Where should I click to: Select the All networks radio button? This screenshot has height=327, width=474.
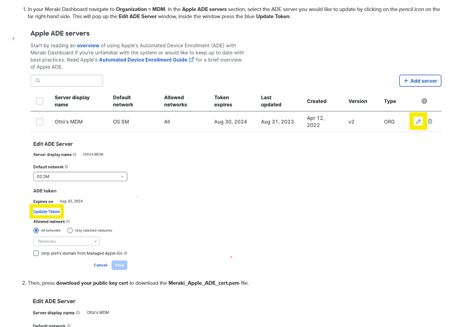point(36,230)
